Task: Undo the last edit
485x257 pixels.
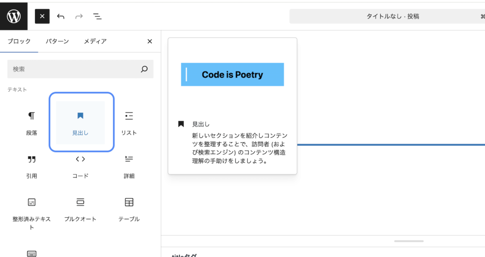Action: (x=61, y=17)
